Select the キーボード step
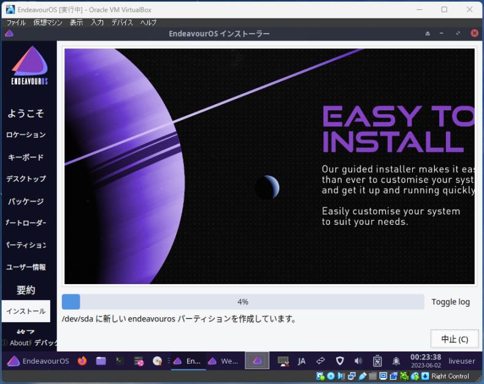 pyautogui.click(x=26, y=157)
